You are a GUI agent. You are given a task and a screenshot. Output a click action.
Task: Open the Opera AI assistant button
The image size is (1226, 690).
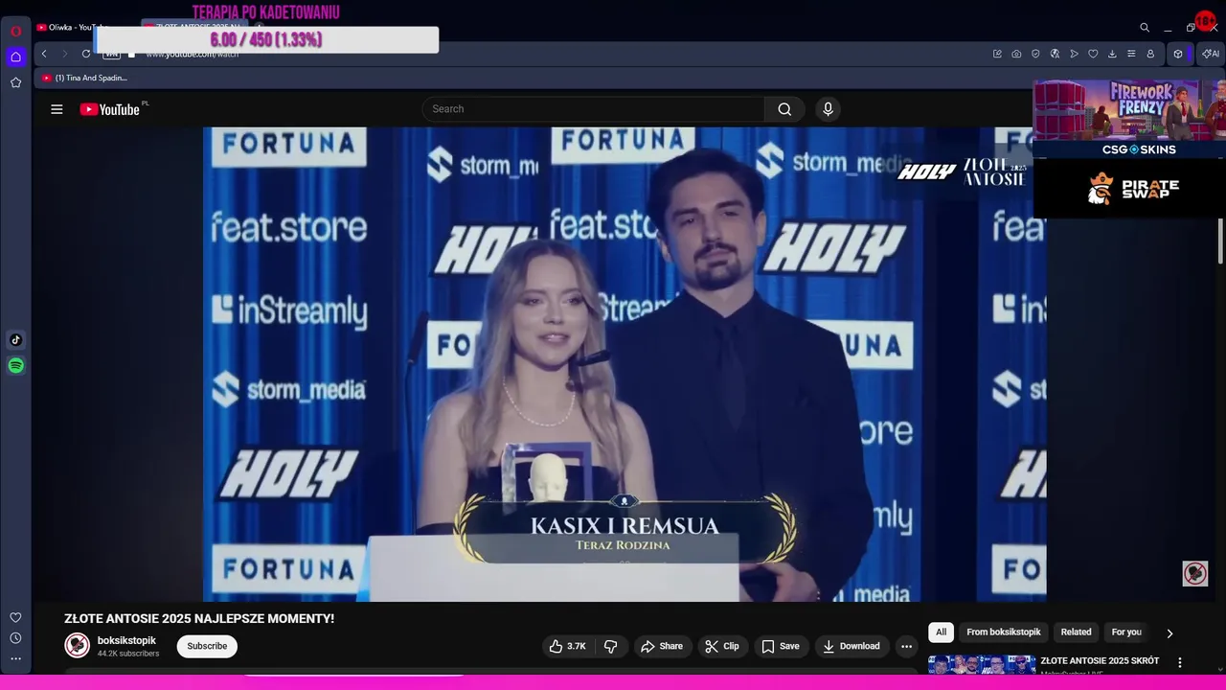pos(1211,54)
